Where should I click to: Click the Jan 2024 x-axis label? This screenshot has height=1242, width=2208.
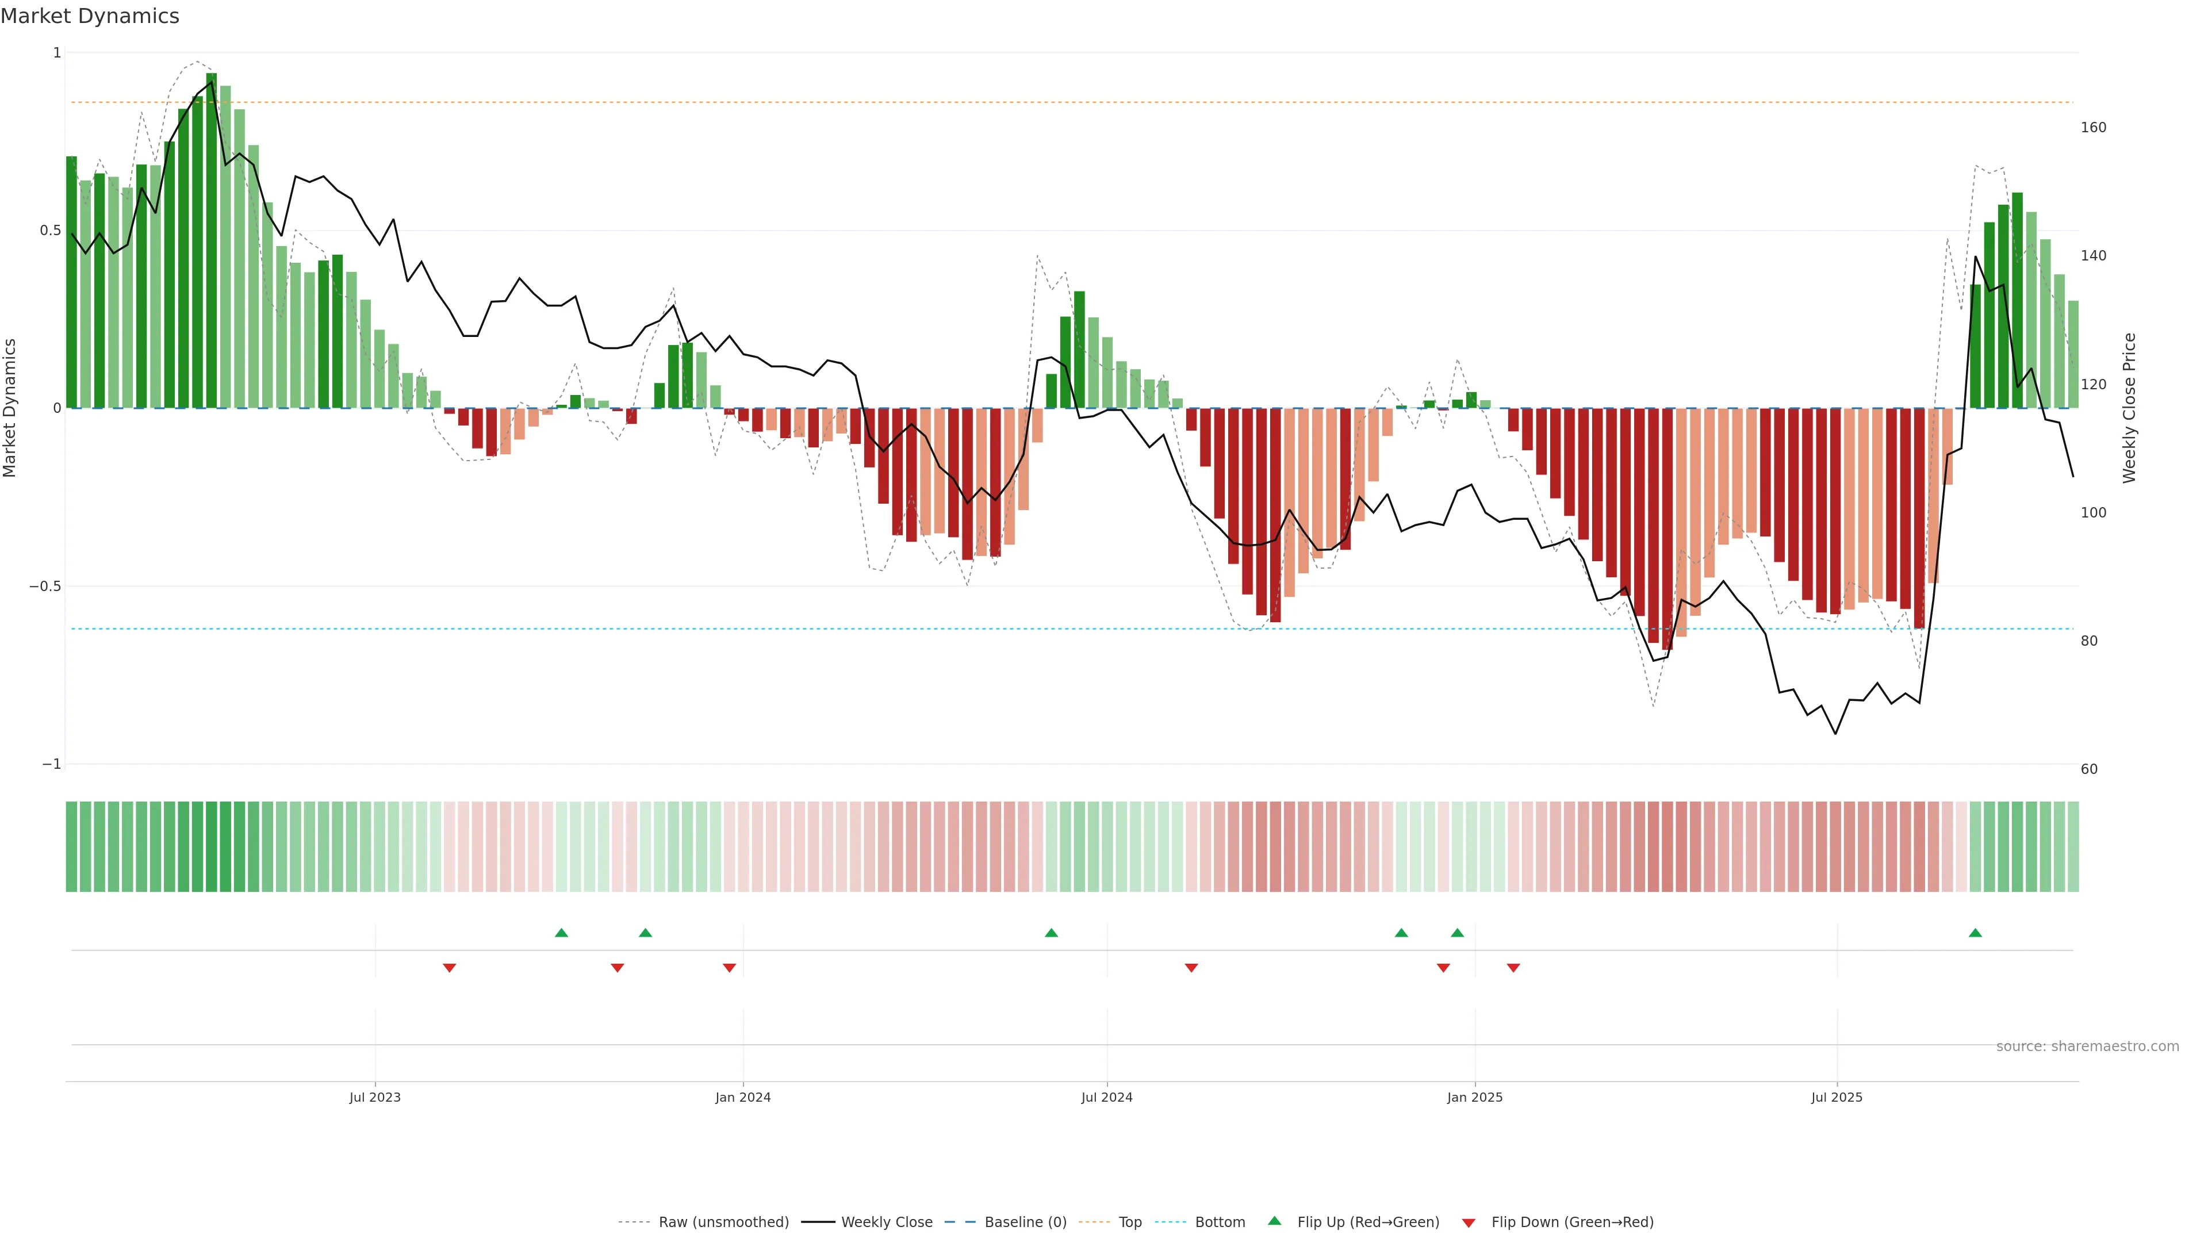coord(742,1097)
